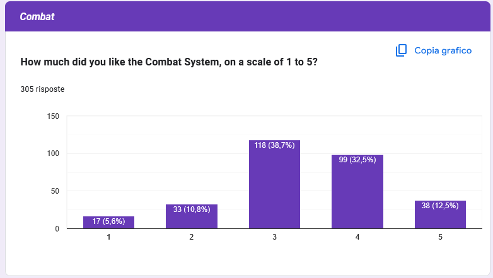Screen dimensions: 493x278
Task: Click the 305 risposte response count
Action: (42, 89)
